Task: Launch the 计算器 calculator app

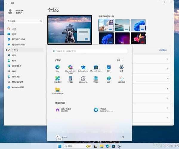Action: click(70, 79)
